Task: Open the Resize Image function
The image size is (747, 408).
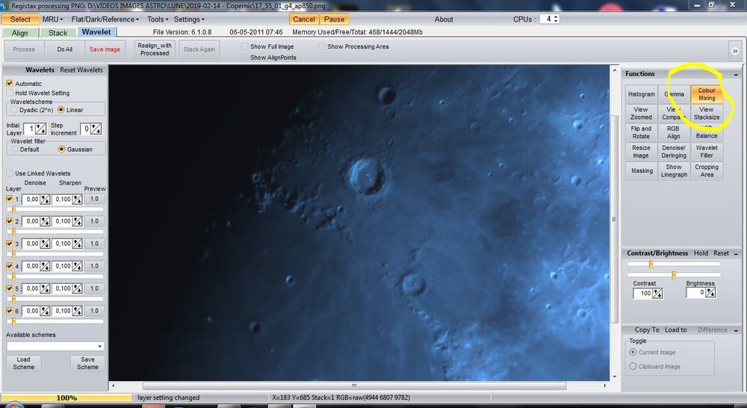Action: [641, 152]
